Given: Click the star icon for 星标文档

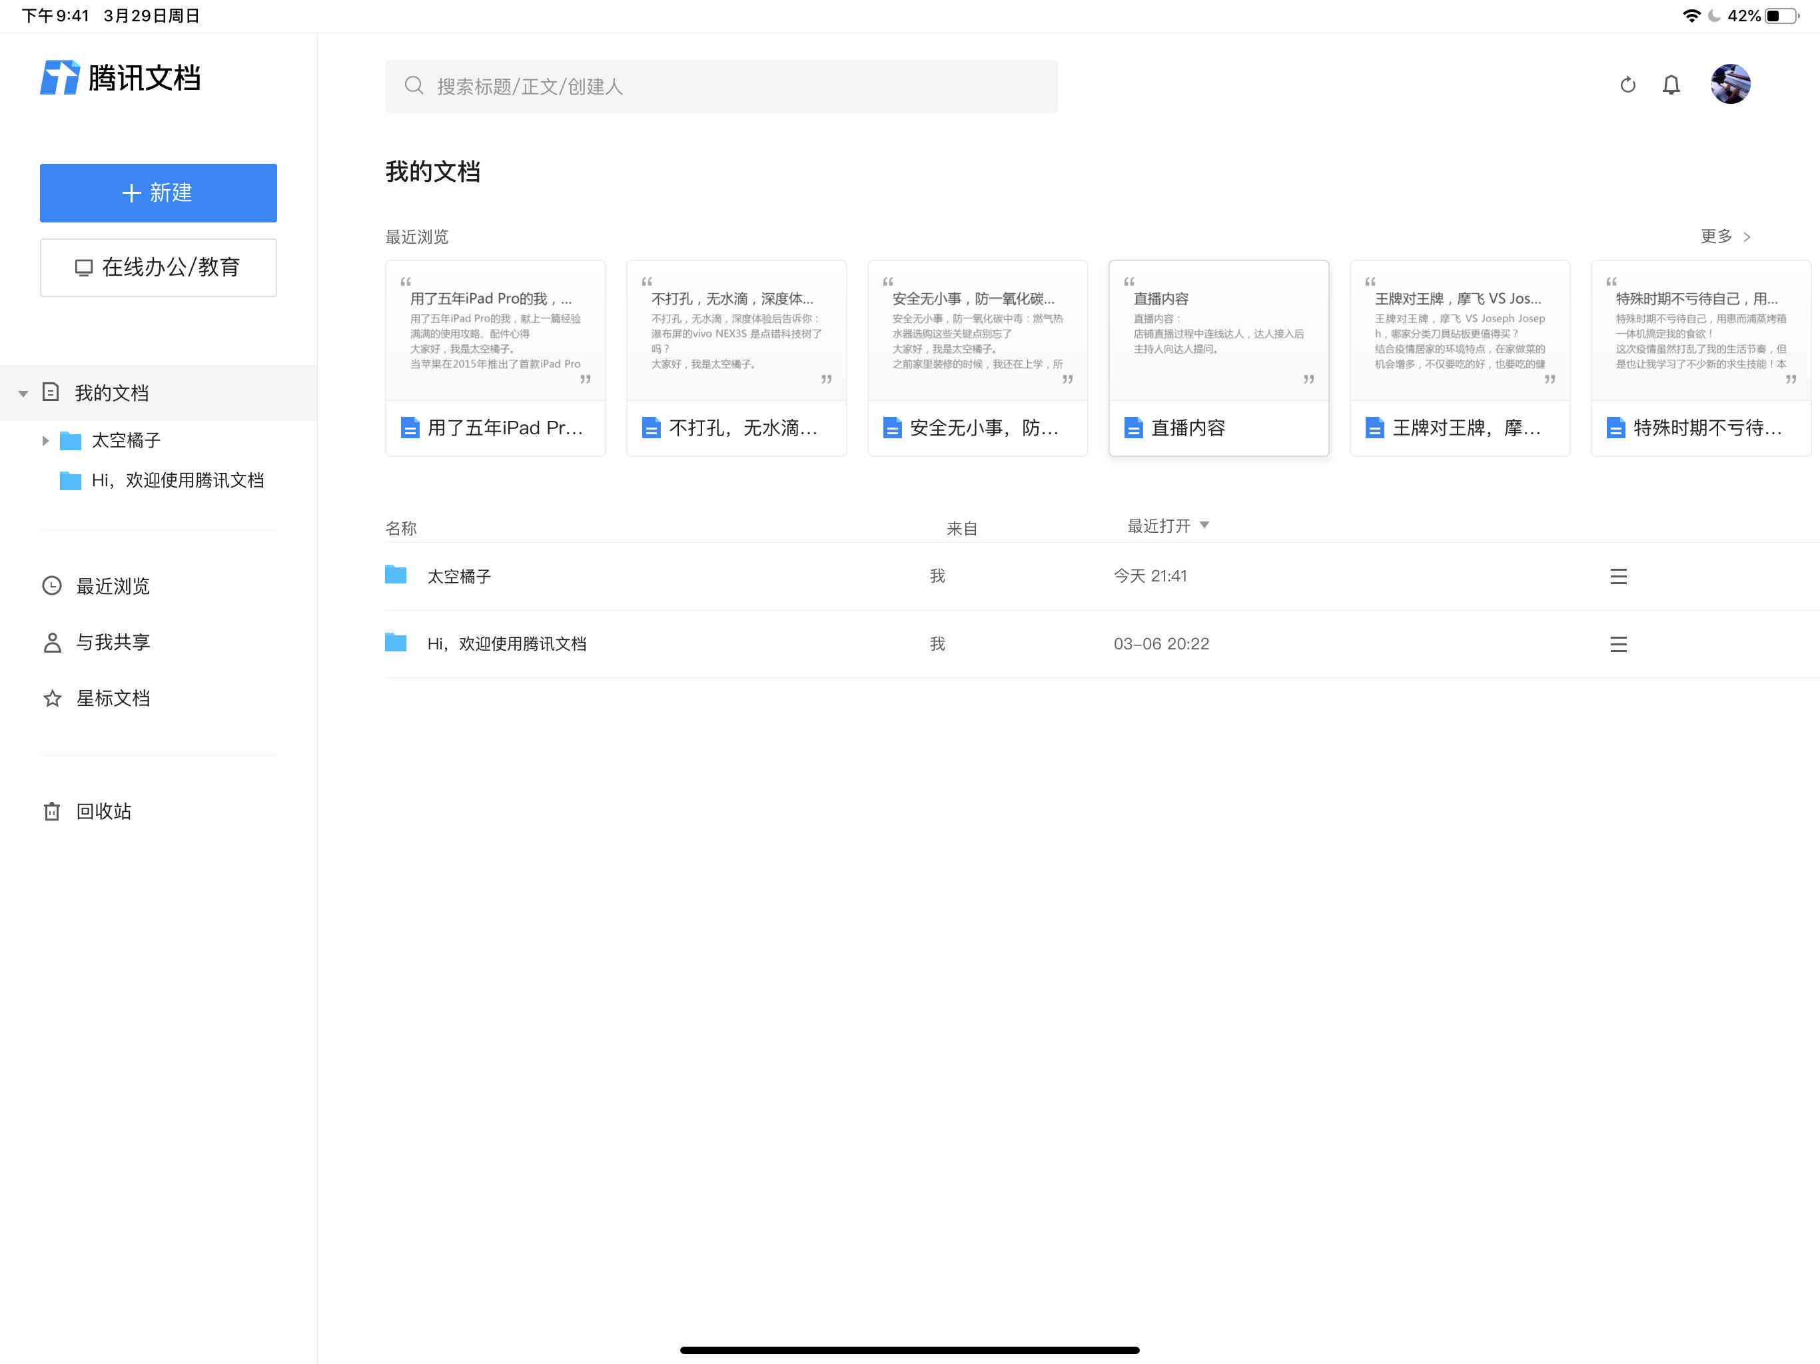Looking at the screenshot, I should [x=52, y=697].
